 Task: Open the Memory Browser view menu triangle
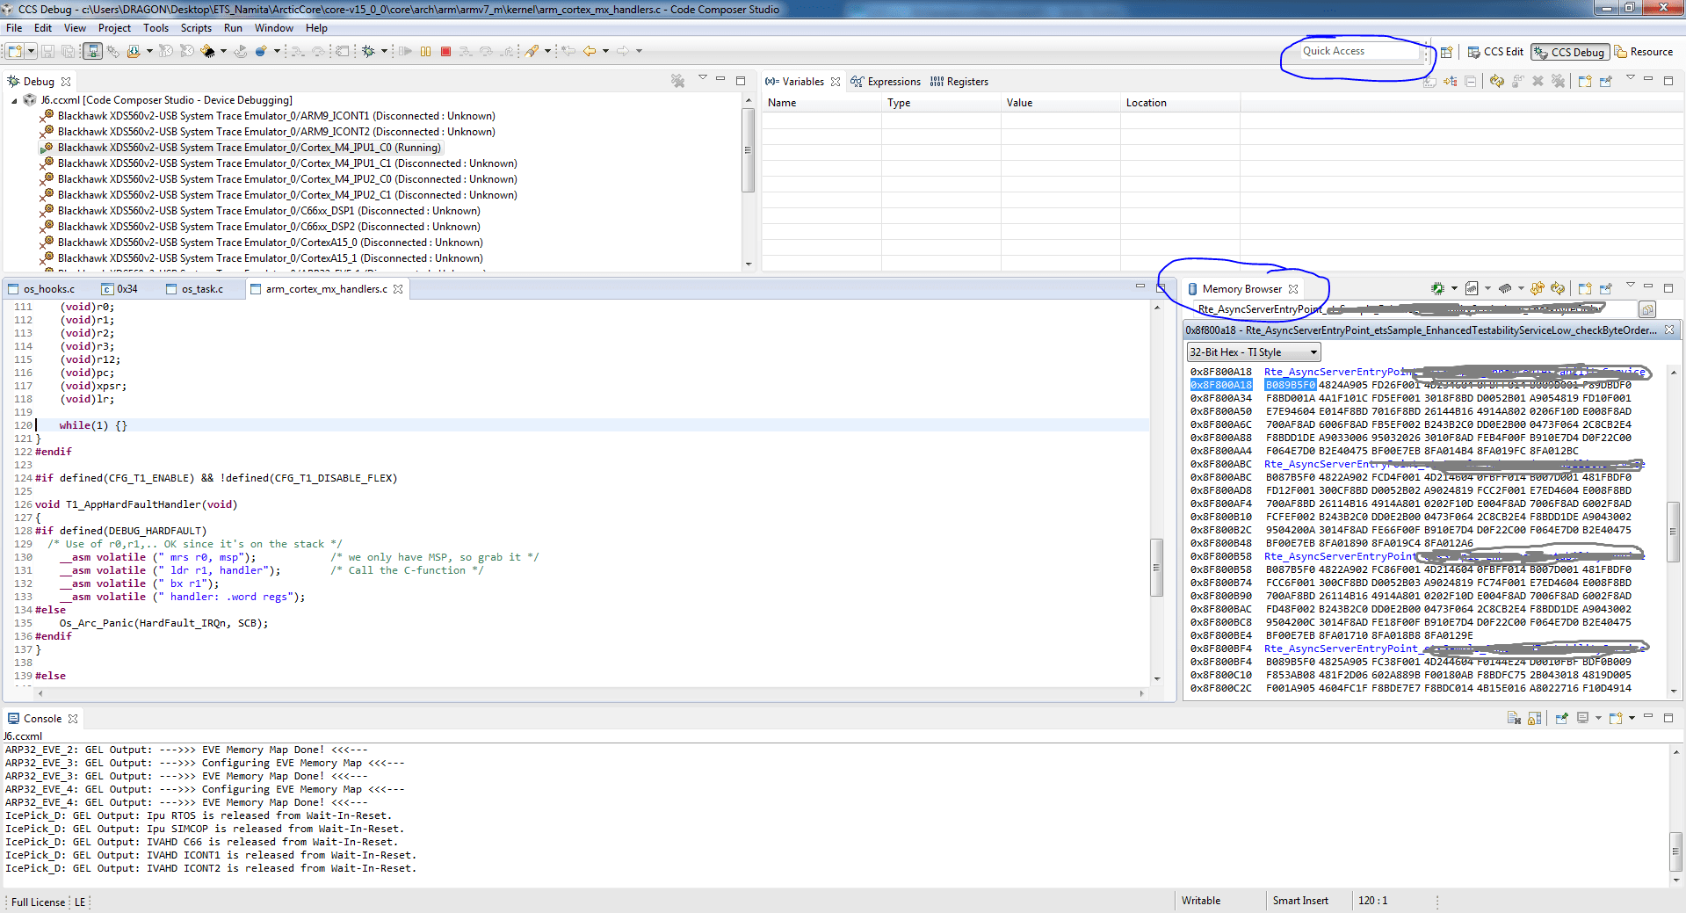click(x=1631, y=286)
